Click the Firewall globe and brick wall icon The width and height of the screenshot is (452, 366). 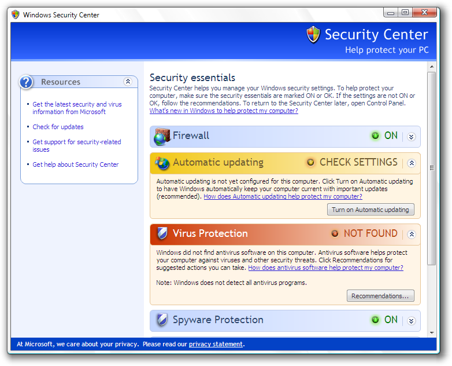pos(161,137)
